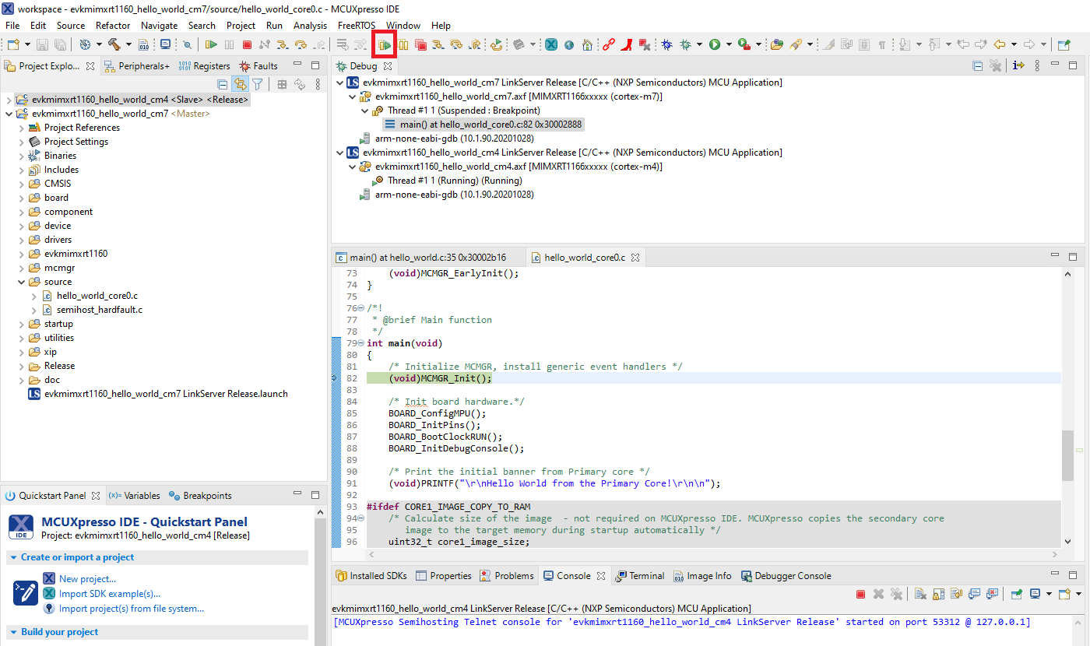The width and height of the screenshot is (1090, 646).
Task: Click the hammer Build icon
Action: click(x=114, y=45)
